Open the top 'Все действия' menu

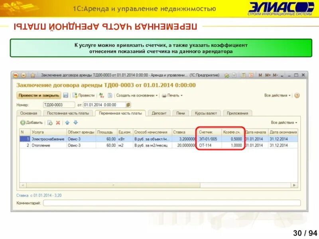tap(277, 95)
